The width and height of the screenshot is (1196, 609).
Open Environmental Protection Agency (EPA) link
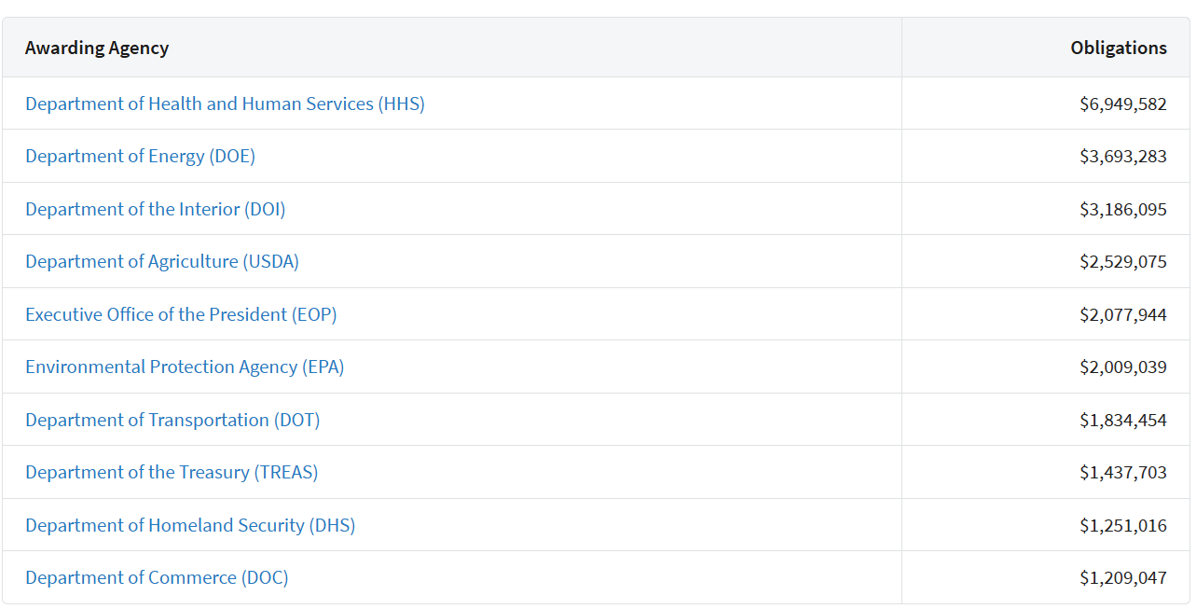[185, 367]
